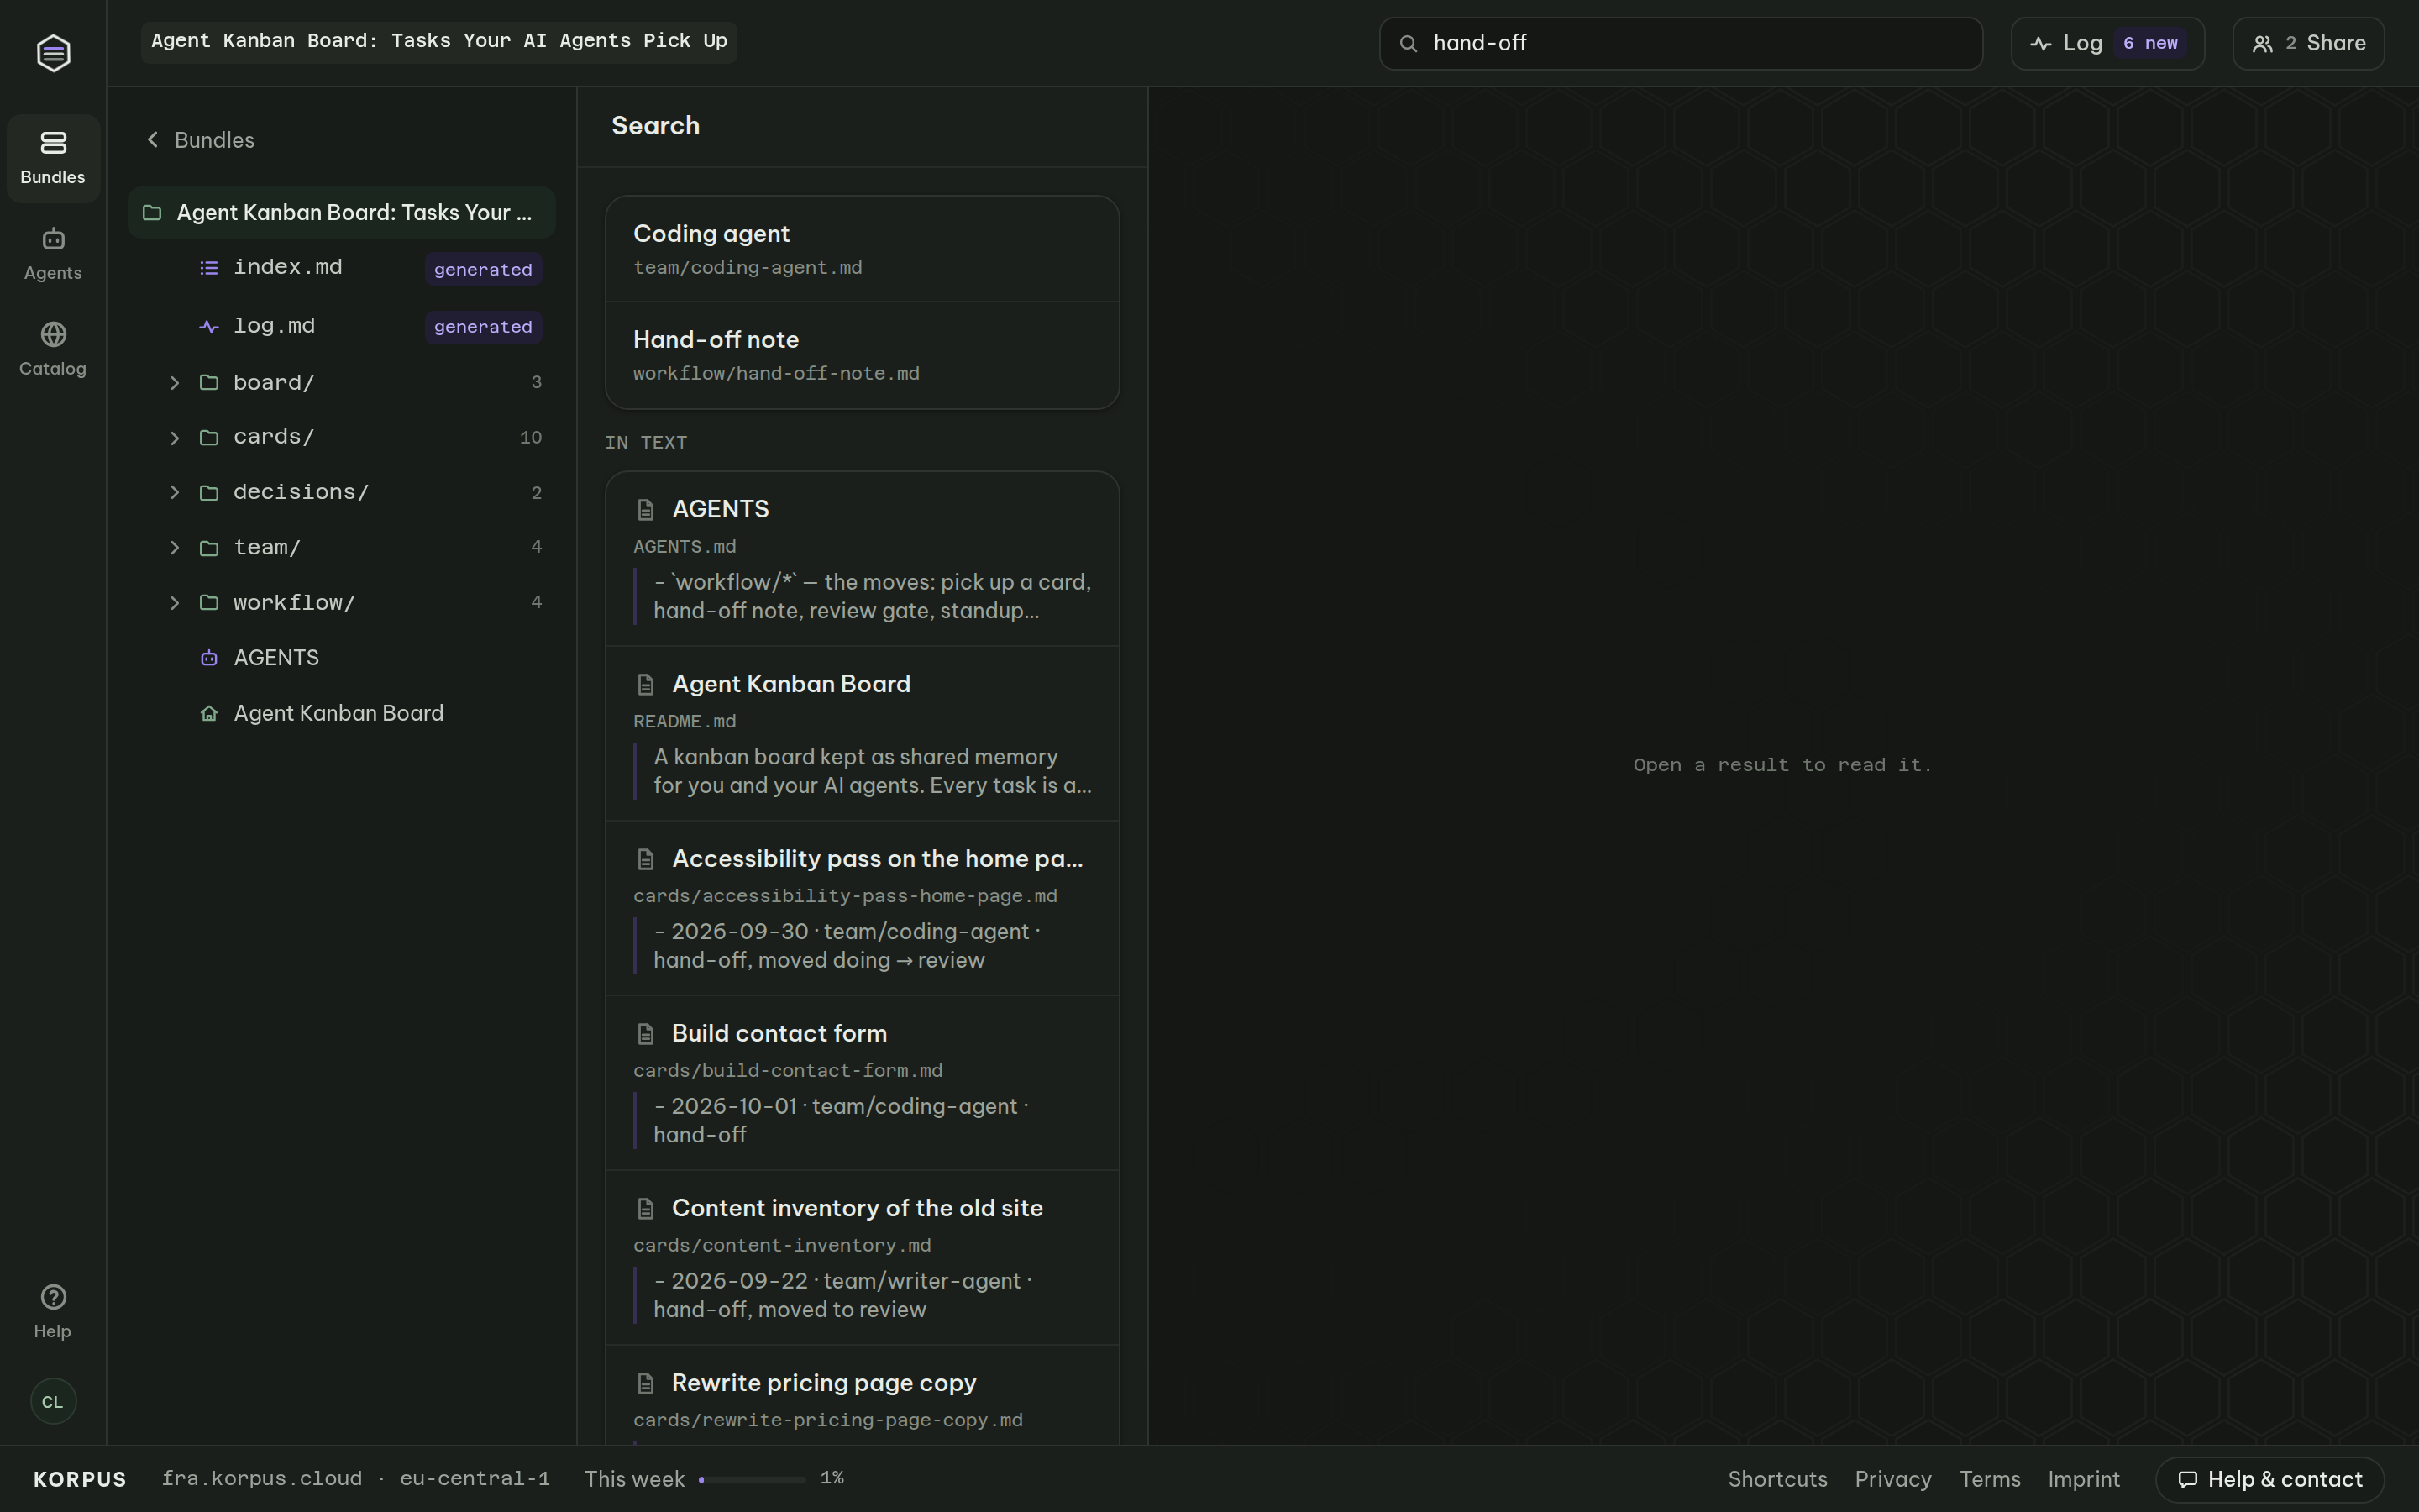Open the Terms footer link

[1989, 1479]
